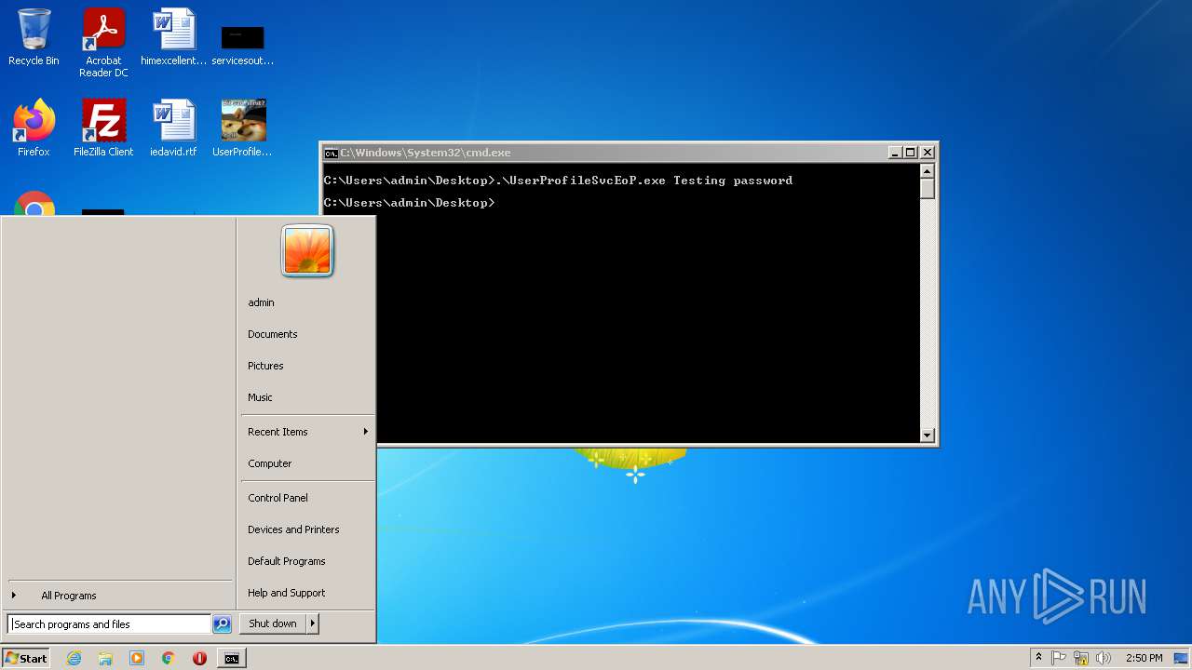Image resolution: width=1192 pixels, height=670 pixels.
Task: Open Devices and Printers
Action: 293,529
